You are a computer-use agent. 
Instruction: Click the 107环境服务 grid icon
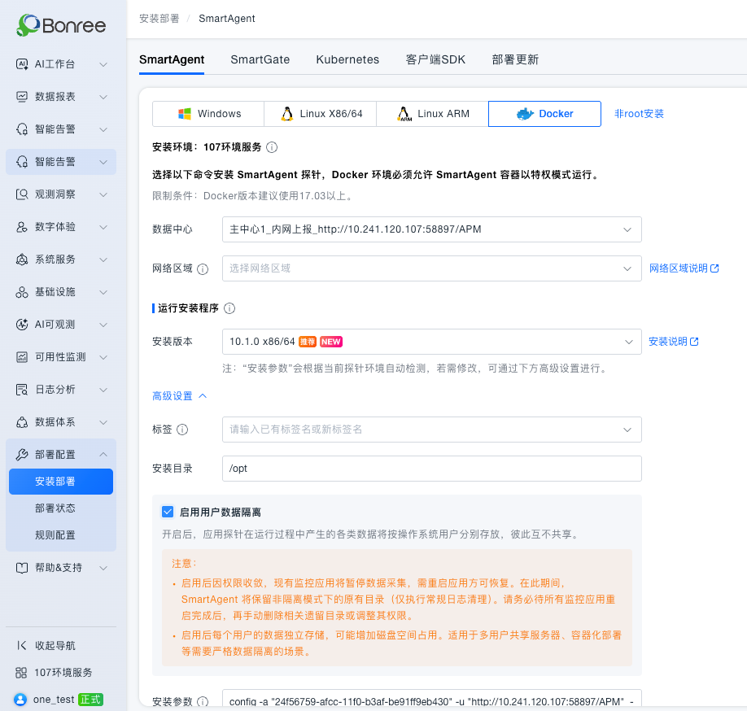(x=21, y=673)
